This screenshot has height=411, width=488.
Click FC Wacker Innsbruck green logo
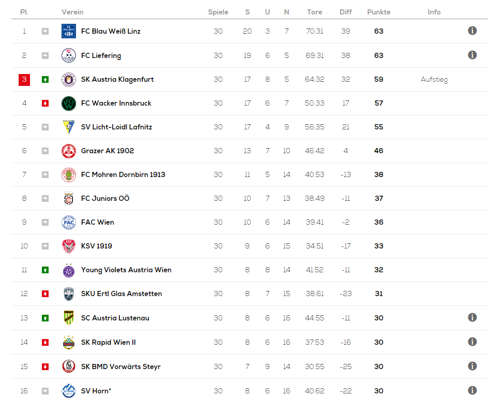[68, 104]
